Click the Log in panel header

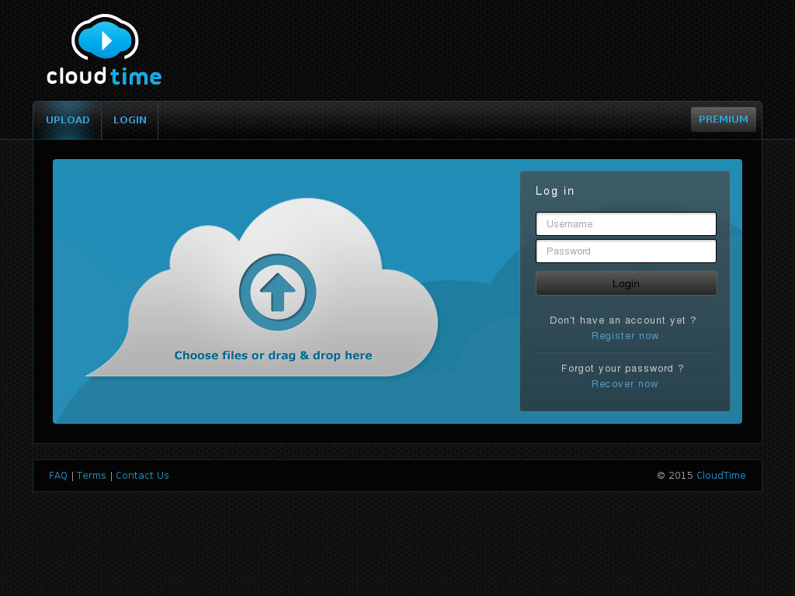[x=554, y=191]
